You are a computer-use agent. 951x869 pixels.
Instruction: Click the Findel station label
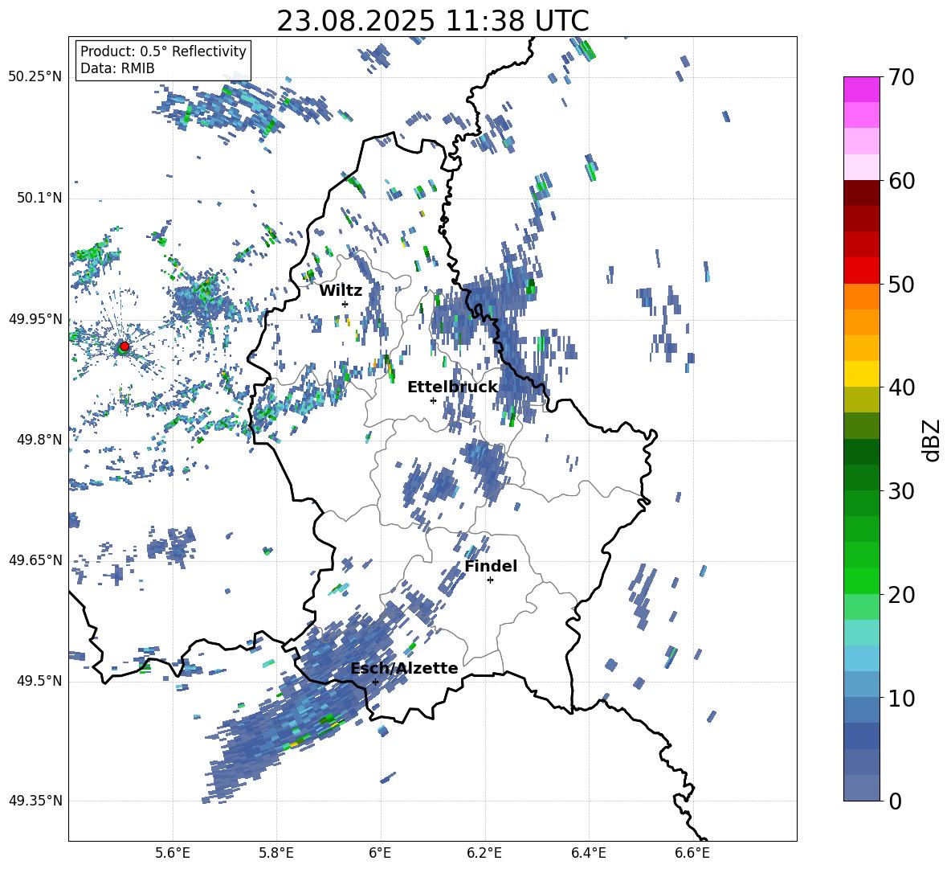pos(491,566)
